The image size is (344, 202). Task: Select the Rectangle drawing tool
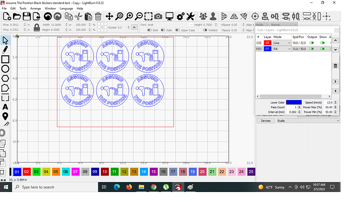click(5, 59)
